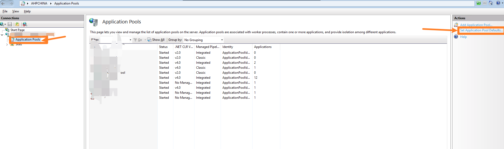Open the Filter dropdown arrow

(130, 40)
